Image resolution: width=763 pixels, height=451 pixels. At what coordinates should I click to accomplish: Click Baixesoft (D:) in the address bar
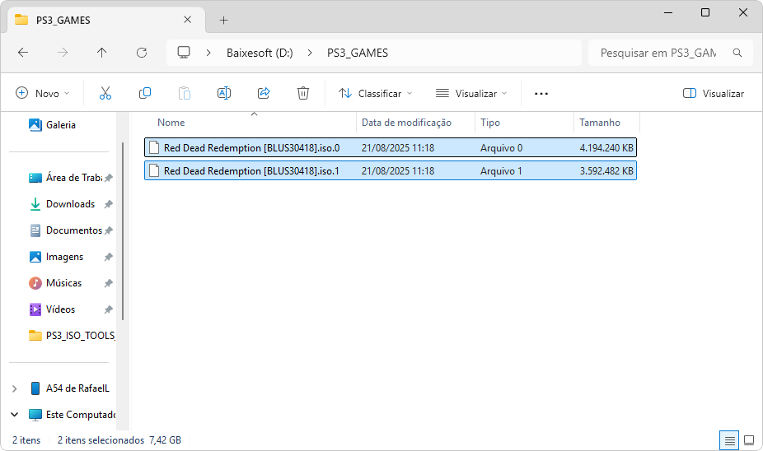(x=260, y=53)
